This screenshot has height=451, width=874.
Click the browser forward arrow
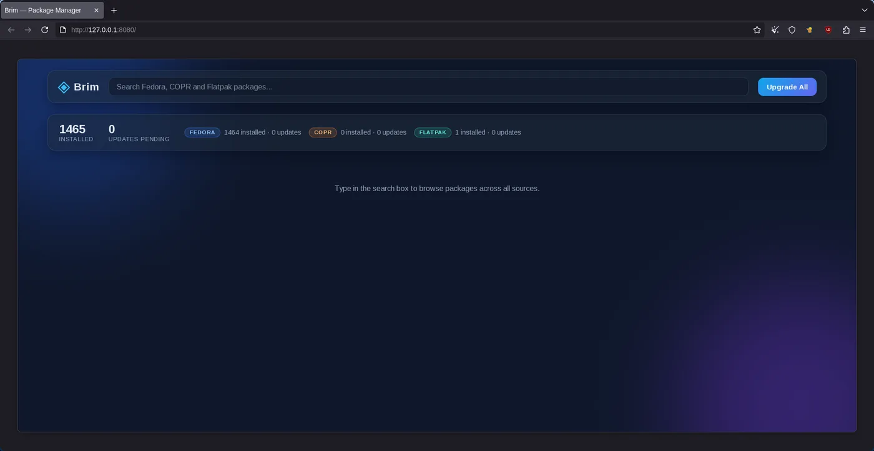point(28,30)
